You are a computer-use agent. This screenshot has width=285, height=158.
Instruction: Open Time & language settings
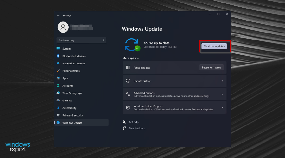(81, 93)
